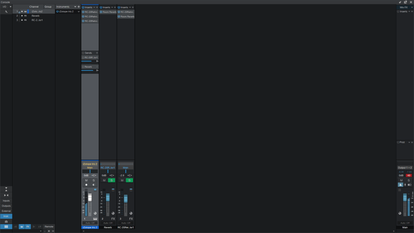Click the add send plus icon in Sends
Screen dimensions: 414x233
tap(97, 53)
